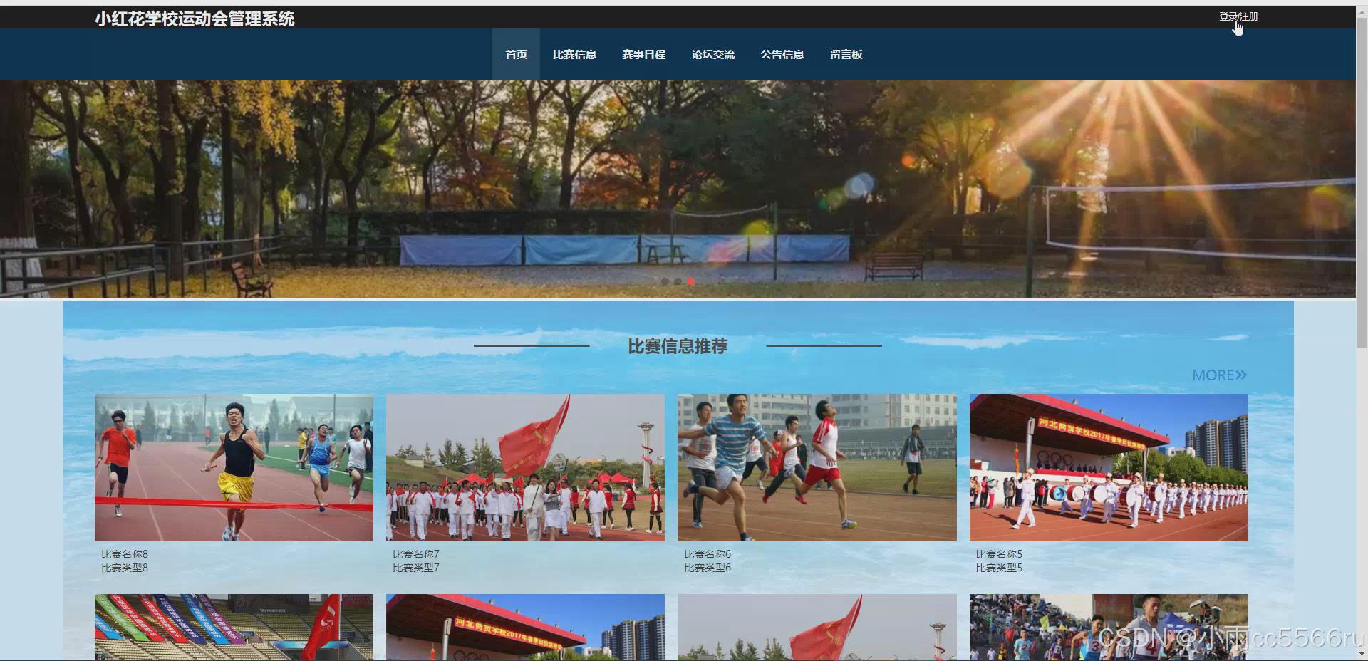Open second-row thumbnail with stadium banners
The height and width of the screenshot is (661, 1368).
tap(234, 628)
